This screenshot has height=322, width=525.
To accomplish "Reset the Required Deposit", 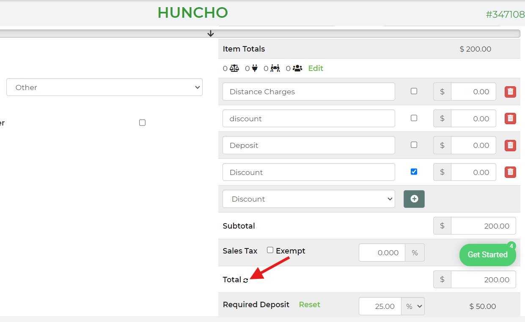I will point(309,305).
